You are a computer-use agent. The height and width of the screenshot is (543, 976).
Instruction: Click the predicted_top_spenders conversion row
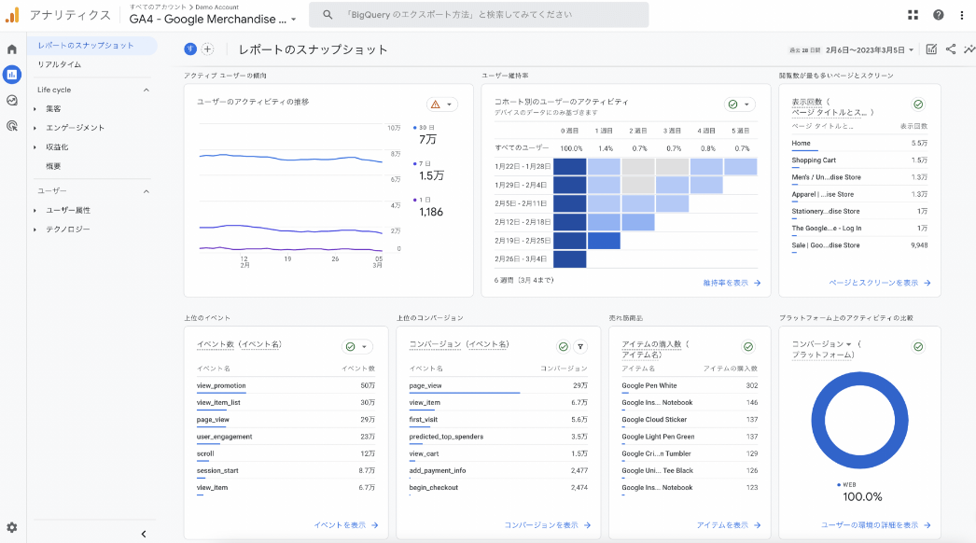pyautogui.click(x=498, y=438)
